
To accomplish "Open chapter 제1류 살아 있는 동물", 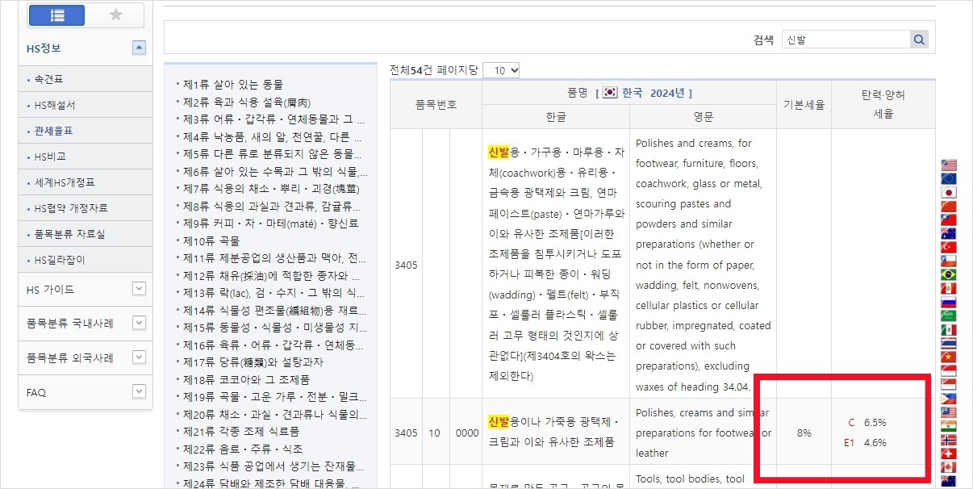I will pos(232,84).
